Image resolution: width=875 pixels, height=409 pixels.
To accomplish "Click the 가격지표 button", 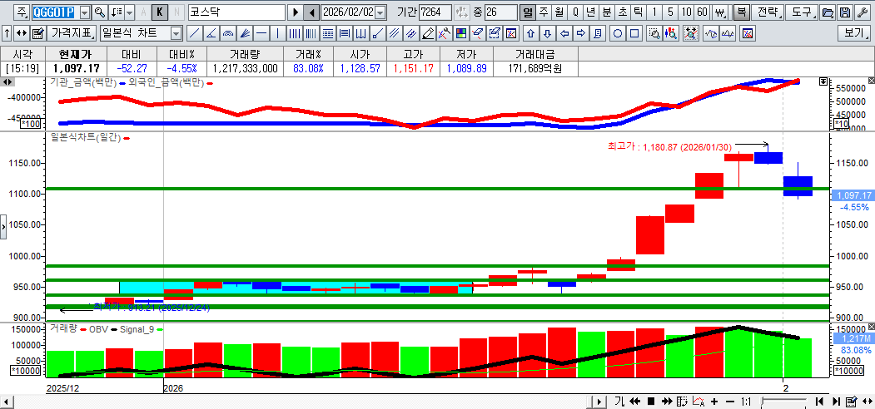I will (x=72, y=33).
